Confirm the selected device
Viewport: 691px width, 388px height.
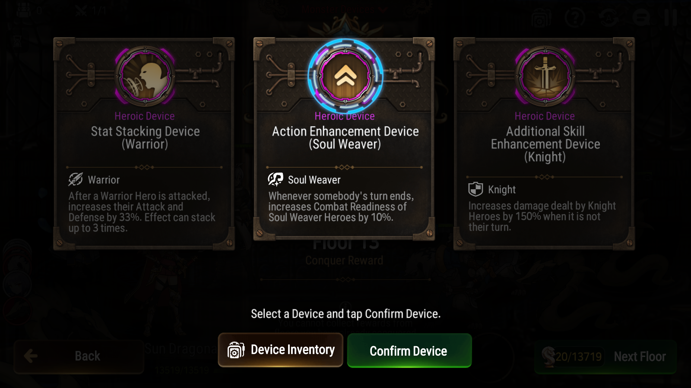(x=409, y=350)
